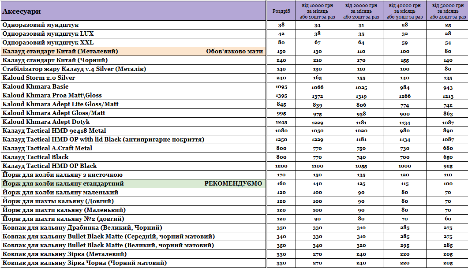
Task: Click the Kaloud Khmara Basic product name
Action: click(35, 86)
